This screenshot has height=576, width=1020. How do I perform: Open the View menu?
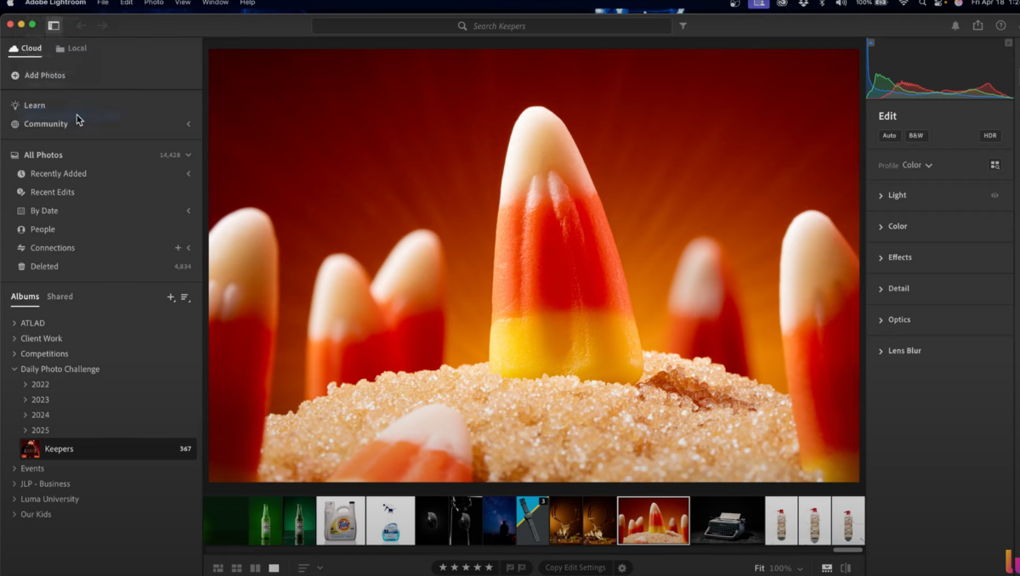point(183,3)
